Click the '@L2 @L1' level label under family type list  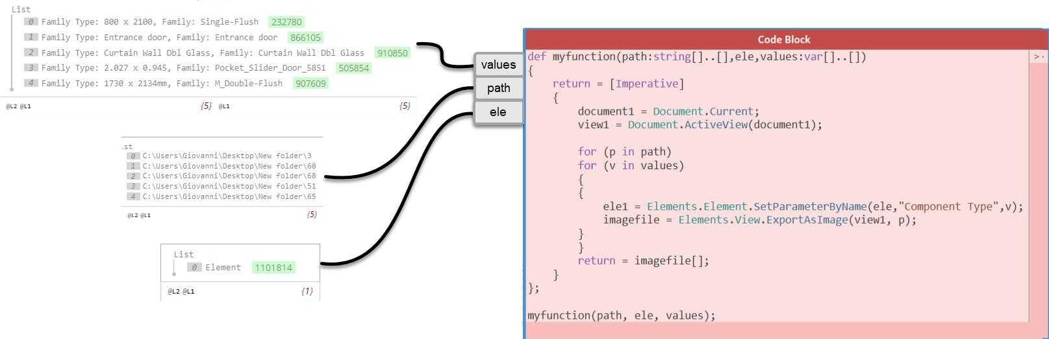click(x=18, y=106)
